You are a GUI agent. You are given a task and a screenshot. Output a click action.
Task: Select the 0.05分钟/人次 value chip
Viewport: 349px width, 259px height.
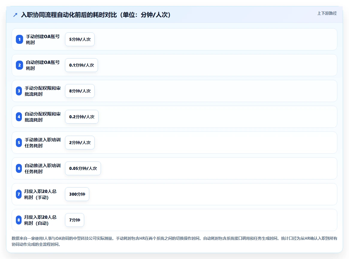83,169
